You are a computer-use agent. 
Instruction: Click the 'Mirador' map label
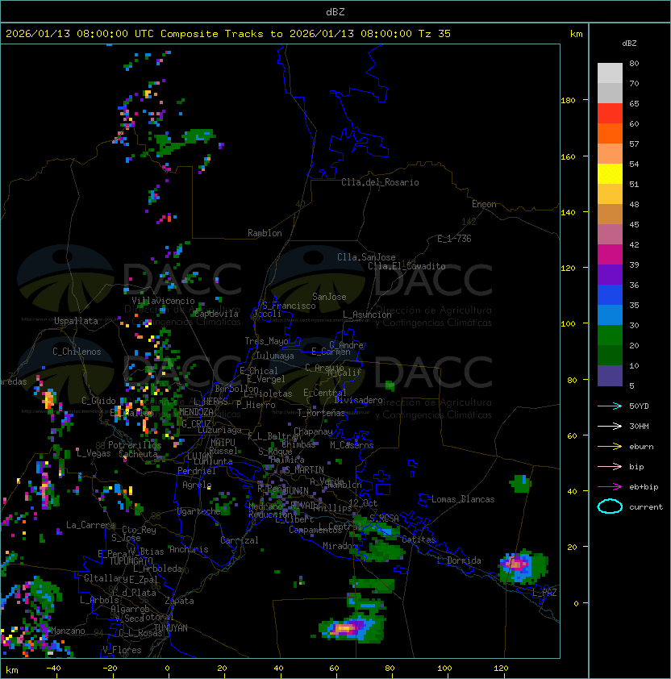click(340, 546)
